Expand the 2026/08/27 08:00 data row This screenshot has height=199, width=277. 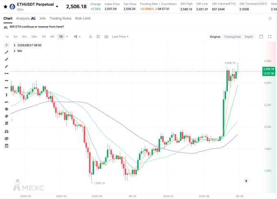tap(15, 45)
